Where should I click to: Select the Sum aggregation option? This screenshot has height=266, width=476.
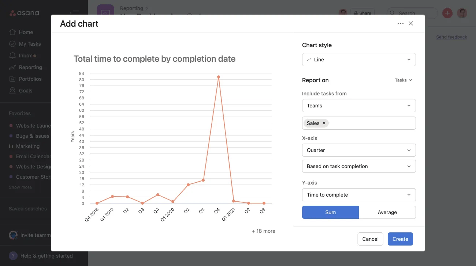[x=330, y=212]
